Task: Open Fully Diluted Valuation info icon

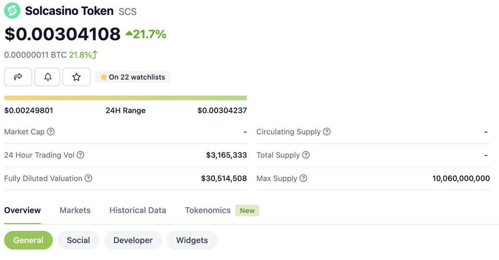Action: (x=89, y=178)
